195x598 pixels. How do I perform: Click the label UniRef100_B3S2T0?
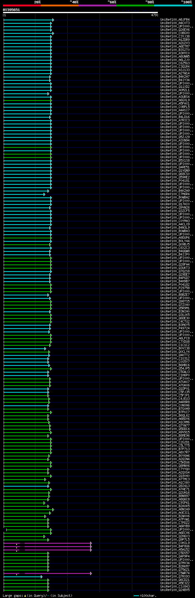[x=175, y=50]
